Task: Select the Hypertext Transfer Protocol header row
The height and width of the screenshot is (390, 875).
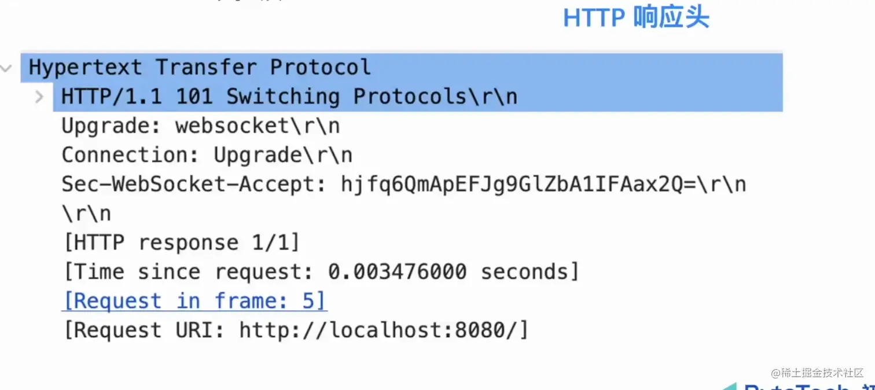Action: tap(200, 68)
